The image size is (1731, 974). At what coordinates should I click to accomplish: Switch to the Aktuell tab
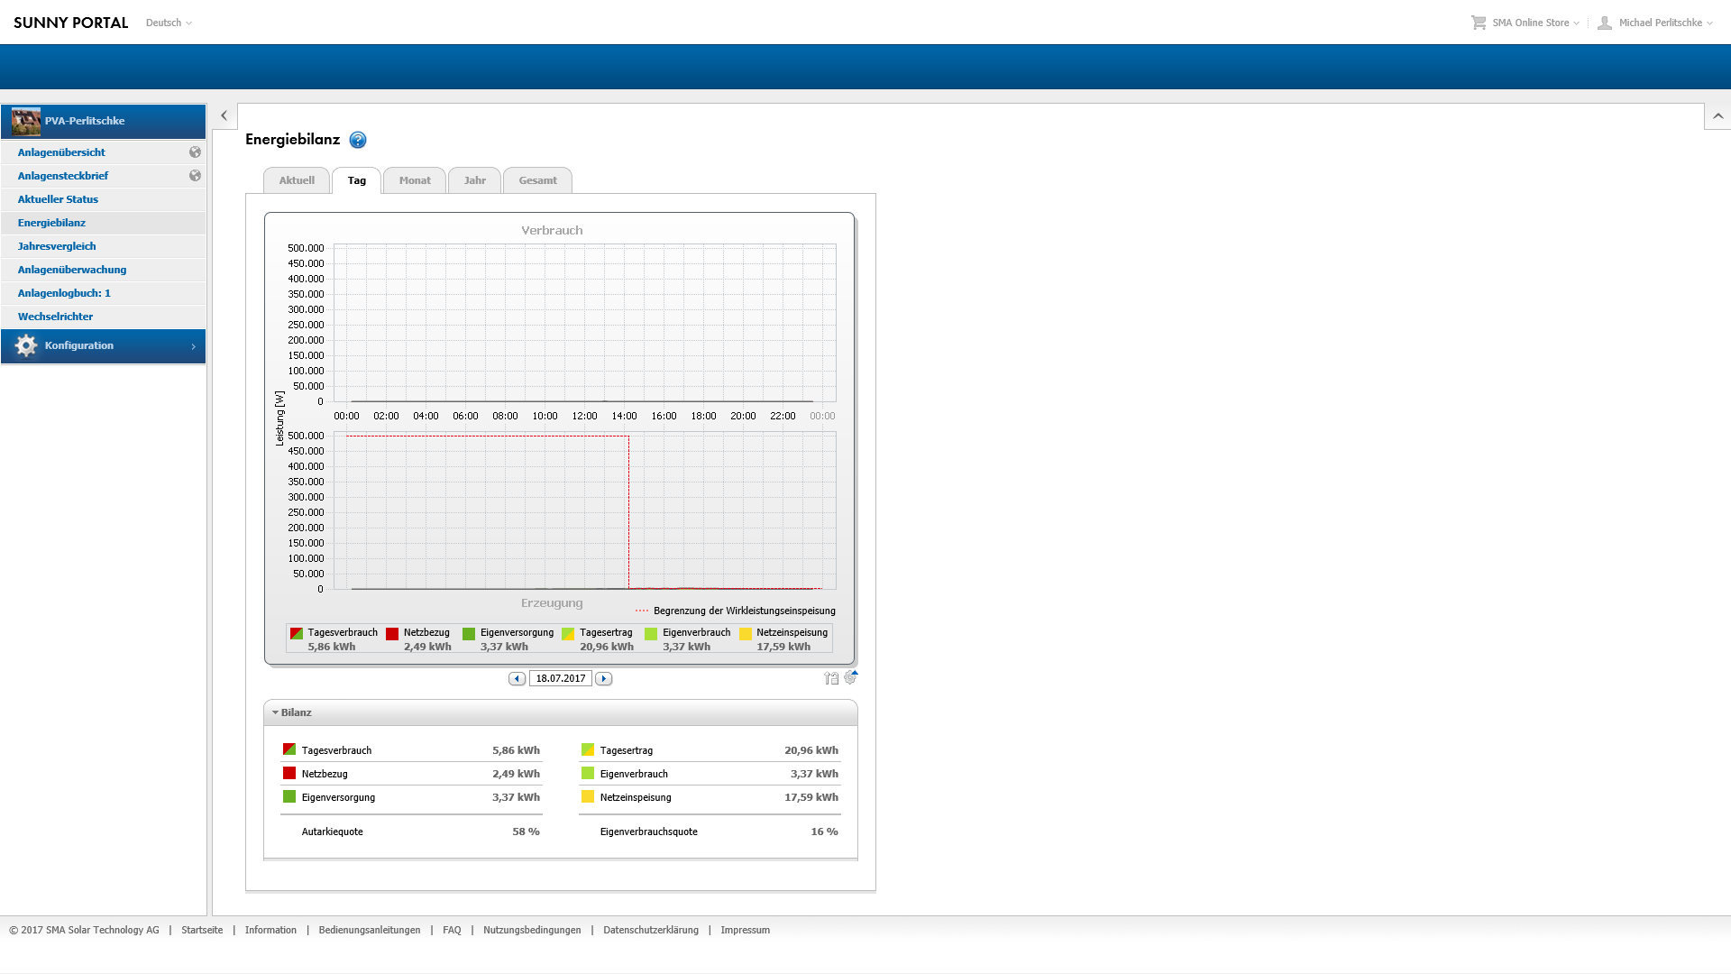pos(297,180)
